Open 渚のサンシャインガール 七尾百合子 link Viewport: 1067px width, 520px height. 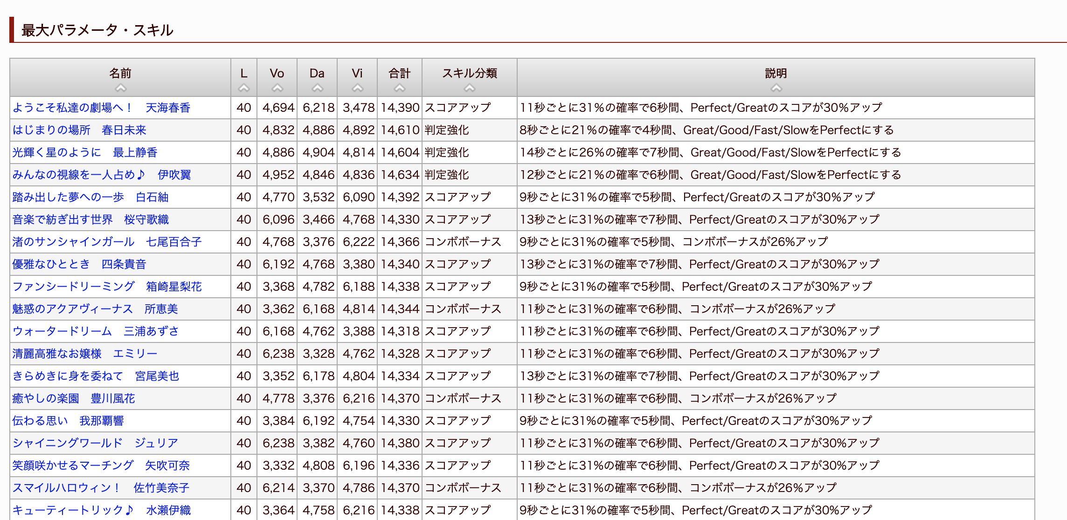point(107,242)
